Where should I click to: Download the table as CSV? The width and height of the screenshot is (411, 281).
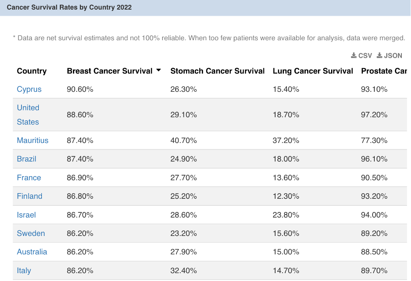(x=362, y=56)
